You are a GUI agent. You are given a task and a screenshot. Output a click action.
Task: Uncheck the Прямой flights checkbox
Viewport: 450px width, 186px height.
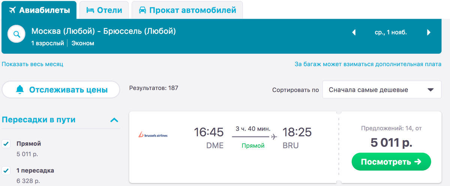tap(6, 144)
